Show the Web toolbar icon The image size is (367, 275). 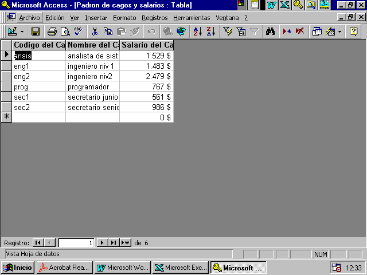[181, 32]
